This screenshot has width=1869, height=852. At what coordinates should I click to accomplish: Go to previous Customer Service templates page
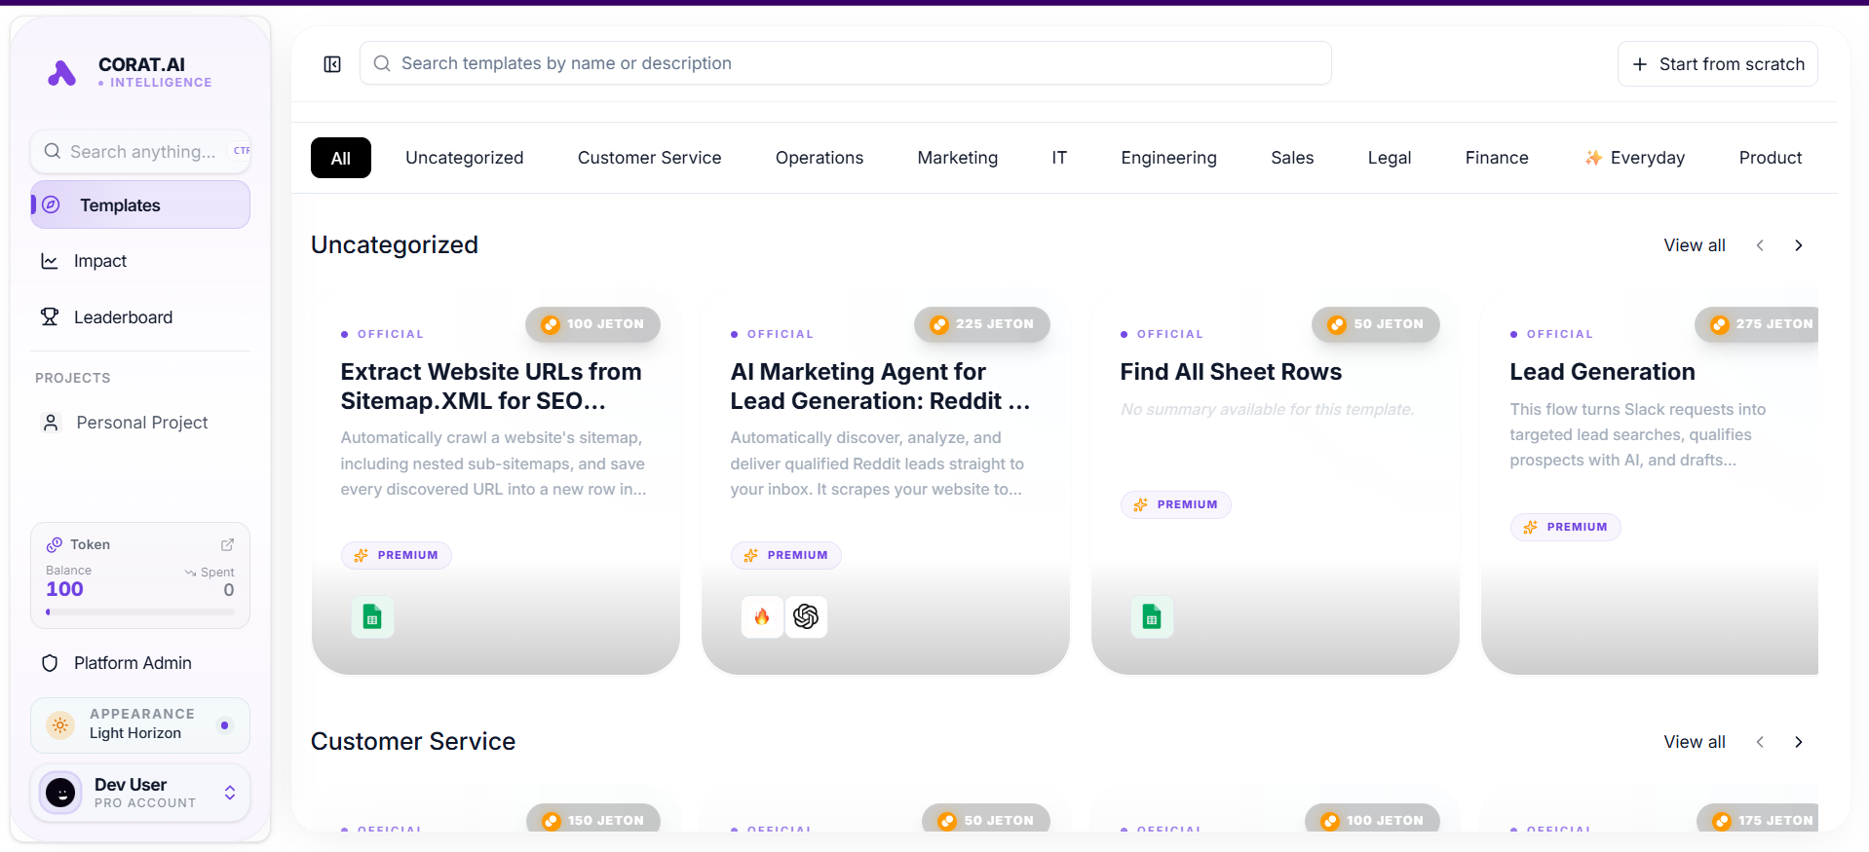(x=1760, y=742)
